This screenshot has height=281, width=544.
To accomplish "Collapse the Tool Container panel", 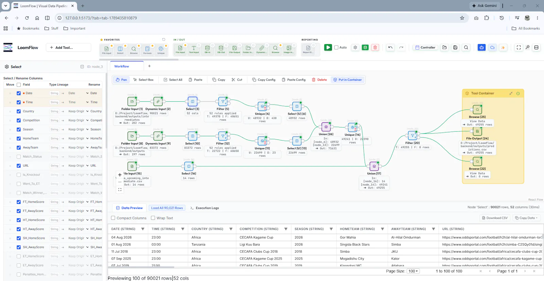I will click(x=511, y=93).
